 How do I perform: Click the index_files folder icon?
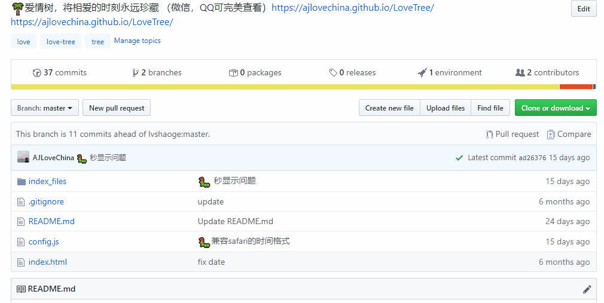[x=21, y=181]
